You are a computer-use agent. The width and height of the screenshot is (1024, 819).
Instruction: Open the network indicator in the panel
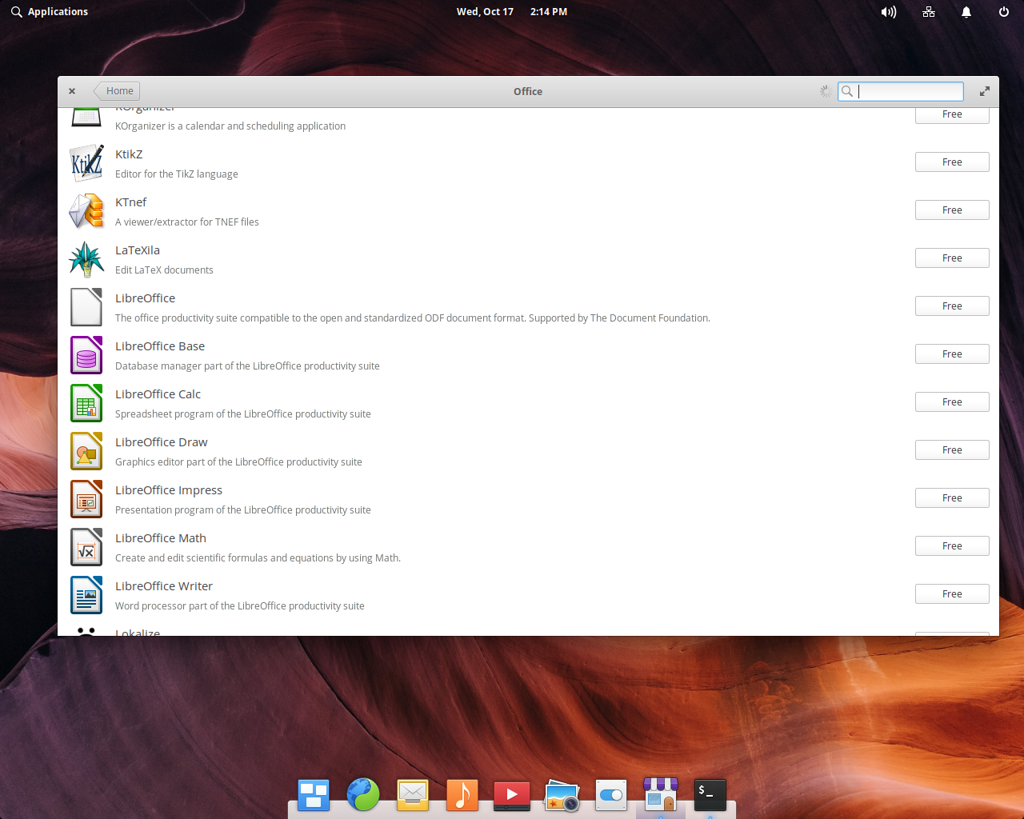coord(929,12)
